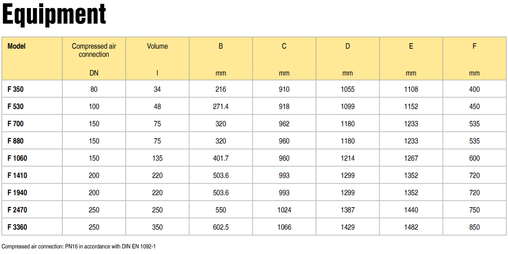Image resolution: width=508 pixels, height=254 pixels.
Task: Select the 602.5 value for F 3360
Action: (x=221, y=227)
